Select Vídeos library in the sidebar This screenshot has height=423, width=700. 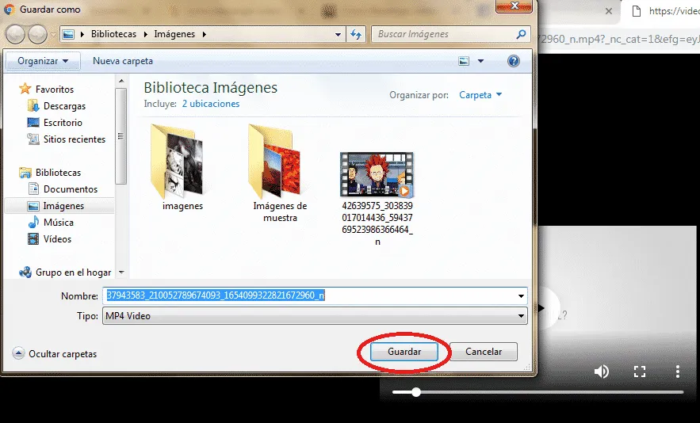coord(57,239)
